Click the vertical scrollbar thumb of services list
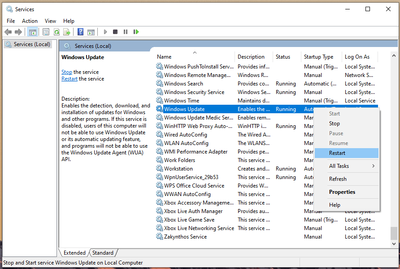Image resolution: width=400 pixels, height=269 pixels. coord(394,233)
